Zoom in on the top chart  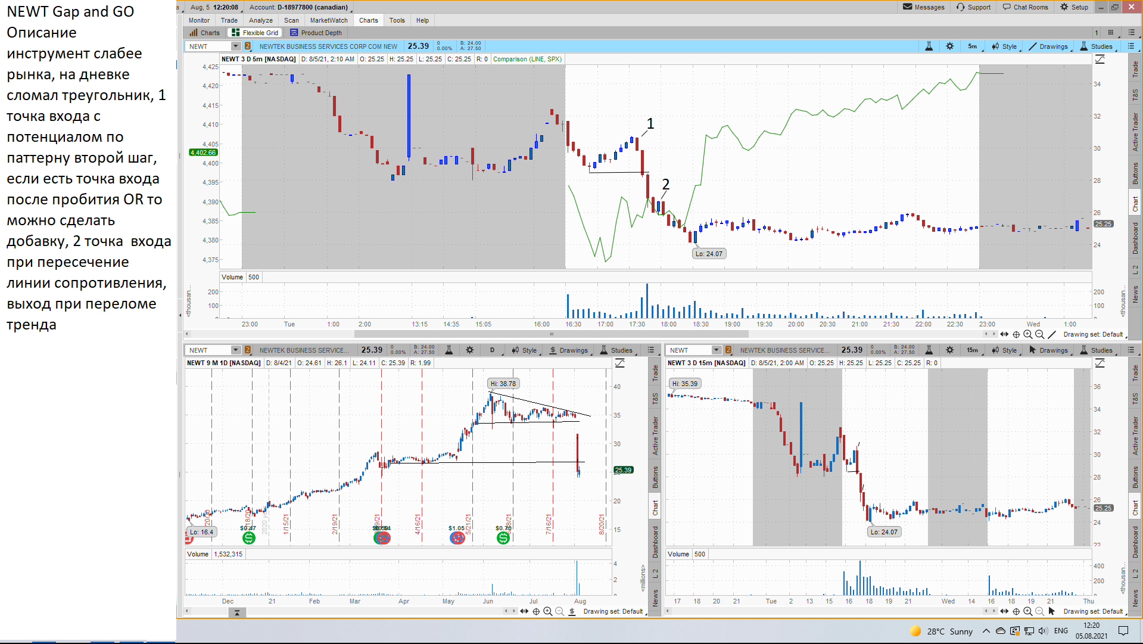tap(1028, 334)
